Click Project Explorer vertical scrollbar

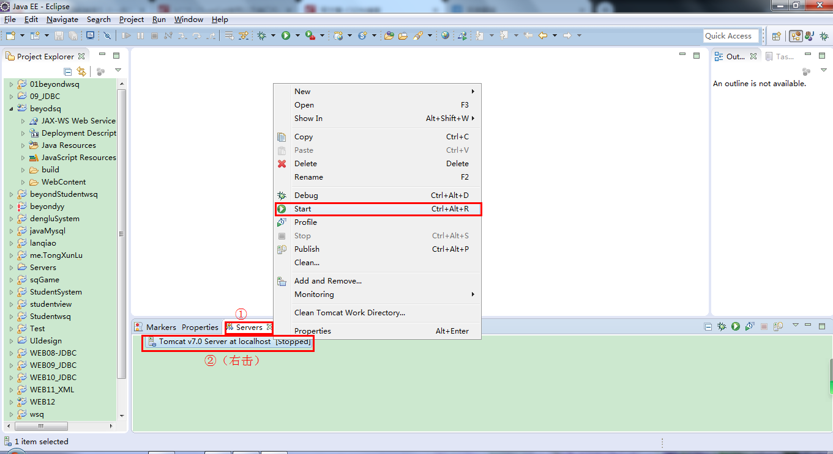coord(121,233)
